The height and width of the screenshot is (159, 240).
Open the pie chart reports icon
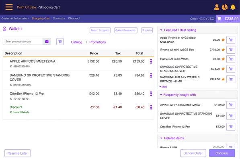225,7
